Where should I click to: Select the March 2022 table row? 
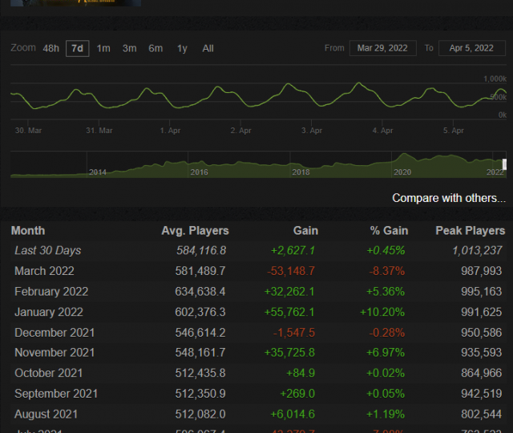click(x=256, y=271)
